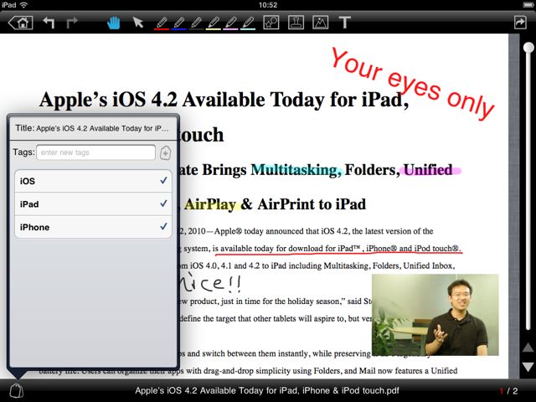The width and height of the screenshot is (536, 402).
Task: Choose the pink highlighter pen
Action: pos(231,23)
